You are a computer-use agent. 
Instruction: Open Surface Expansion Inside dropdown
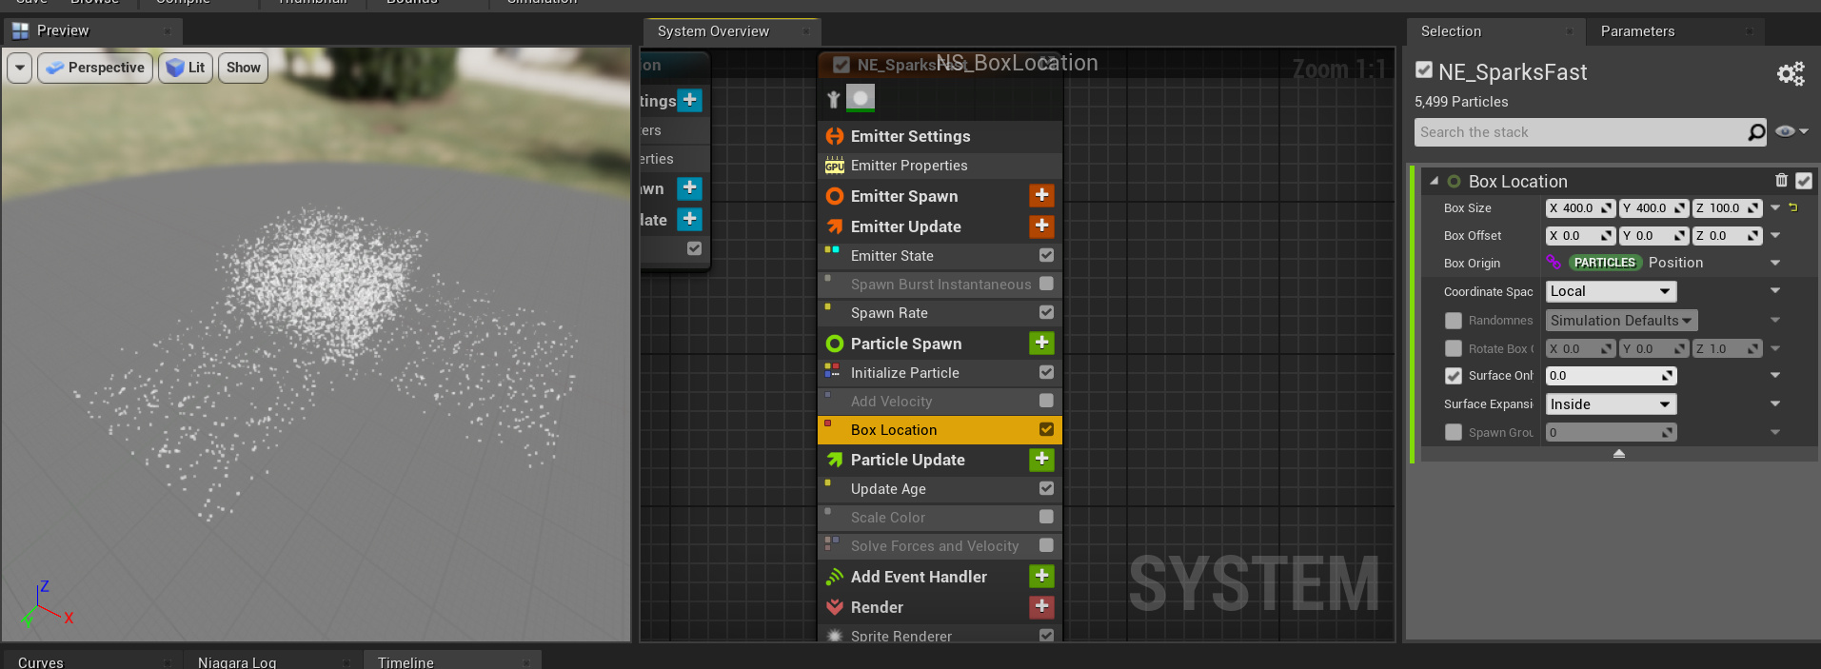coord(1611,404)
